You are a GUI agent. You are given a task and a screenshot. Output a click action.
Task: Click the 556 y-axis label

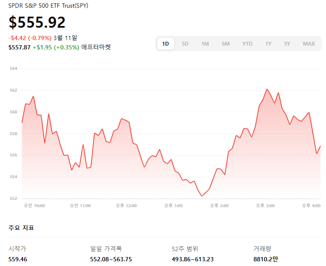tap(13, 155)
